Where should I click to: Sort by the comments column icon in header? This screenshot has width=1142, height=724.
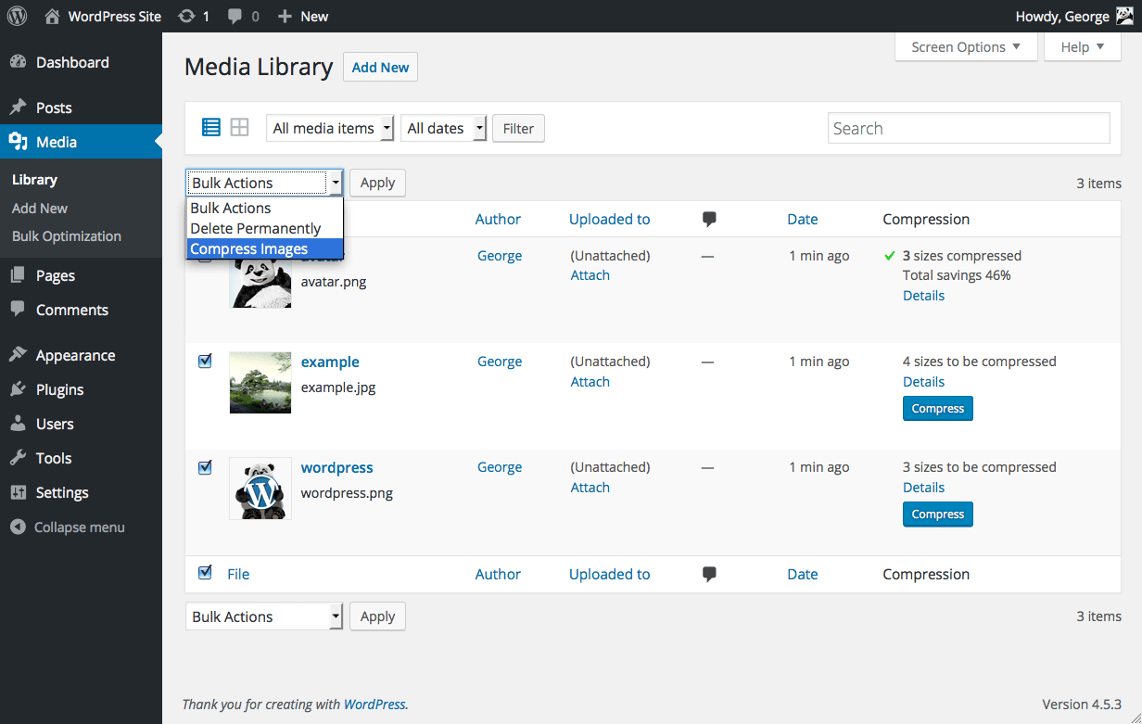coord(709,220)
